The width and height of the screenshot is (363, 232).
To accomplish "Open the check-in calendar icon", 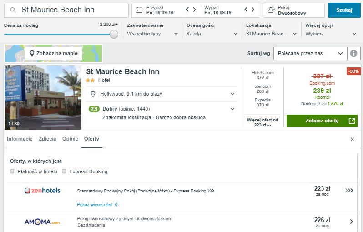I will pyautogui.click(x=139, y=10).
